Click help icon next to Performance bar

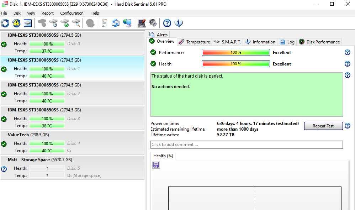pyautogui.click(x=347, y=53)
